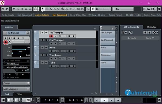Image resolution: width=162 pixels, height=104 pixels.
Task: Activate the Cycle loop button
Action: click(98, 100)
